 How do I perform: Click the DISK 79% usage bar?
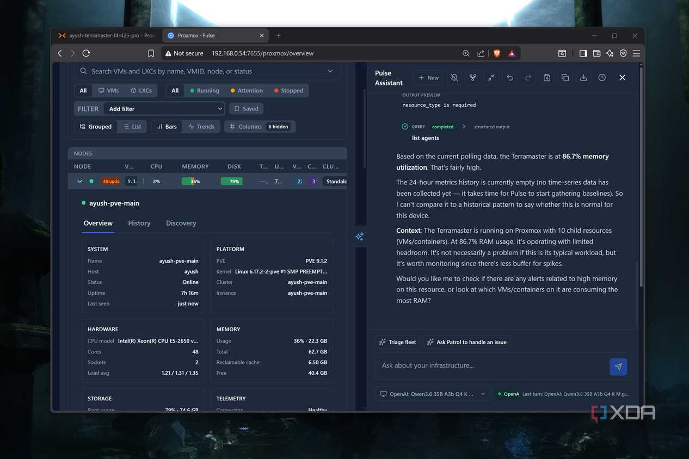point(232,181)
